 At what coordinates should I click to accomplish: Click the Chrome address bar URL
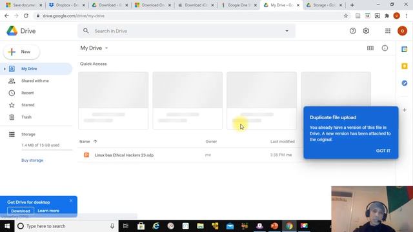(x=74, y=15)
